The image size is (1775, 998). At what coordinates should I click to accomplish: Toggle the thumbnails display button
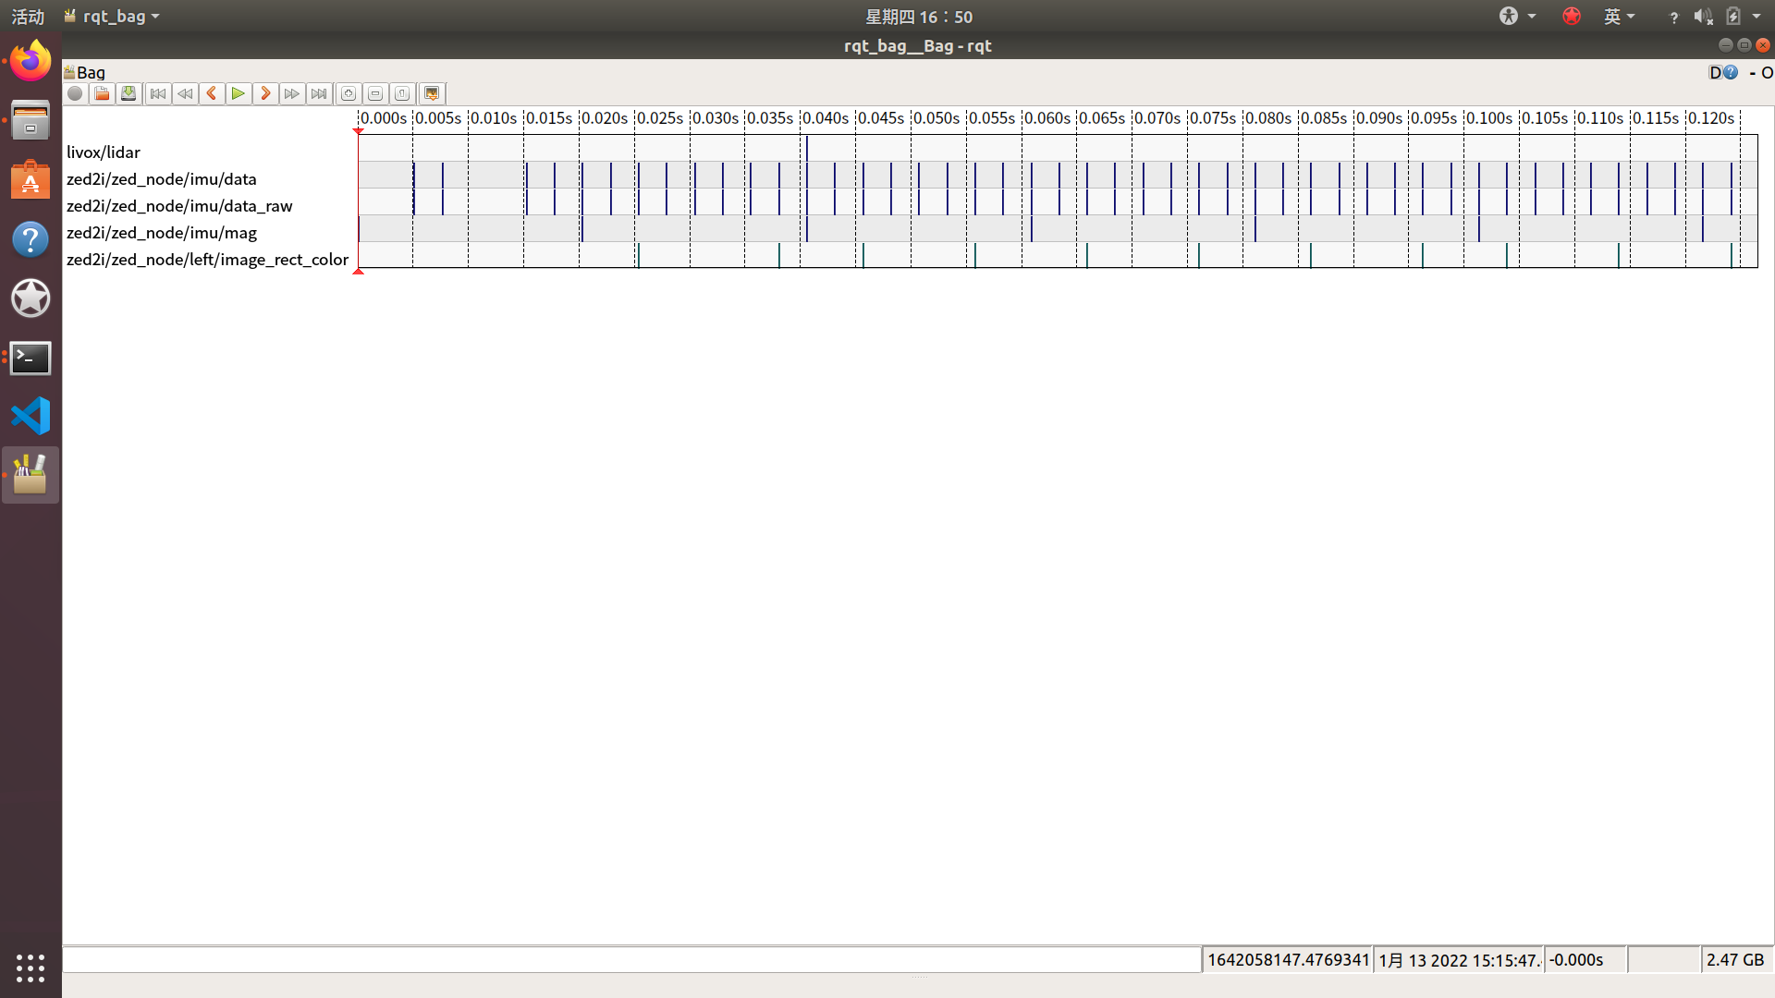[432, 93]
